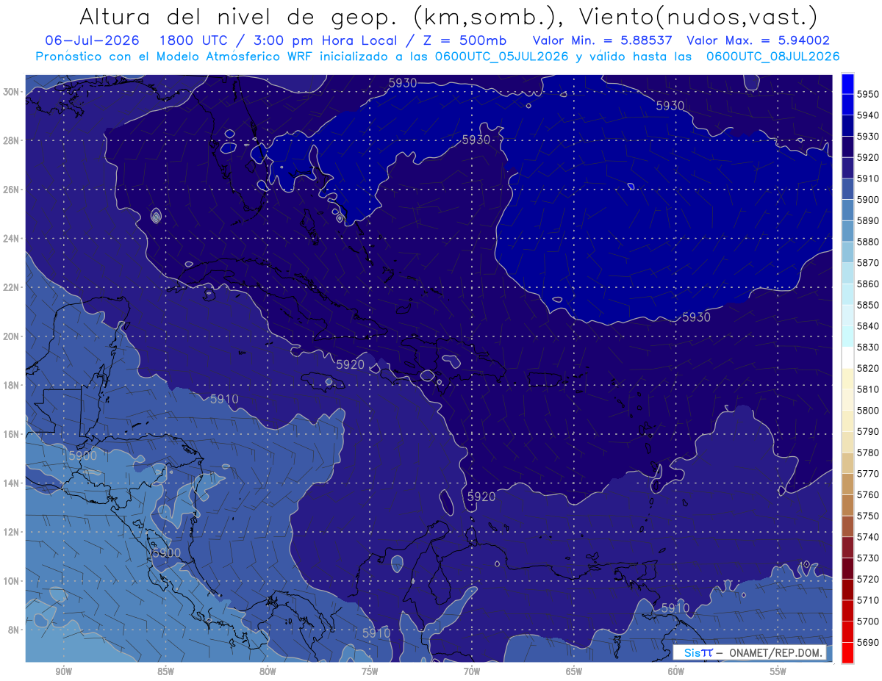
Task: Click the 5710 colorbar label
Action: [x=869, y=600]
